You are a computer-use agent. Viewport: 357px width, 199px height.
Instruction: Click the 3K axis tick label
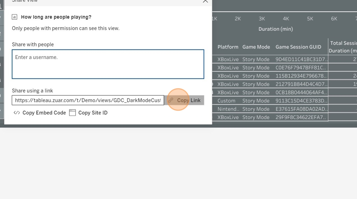pyautogui.click(x=262, y=19)
